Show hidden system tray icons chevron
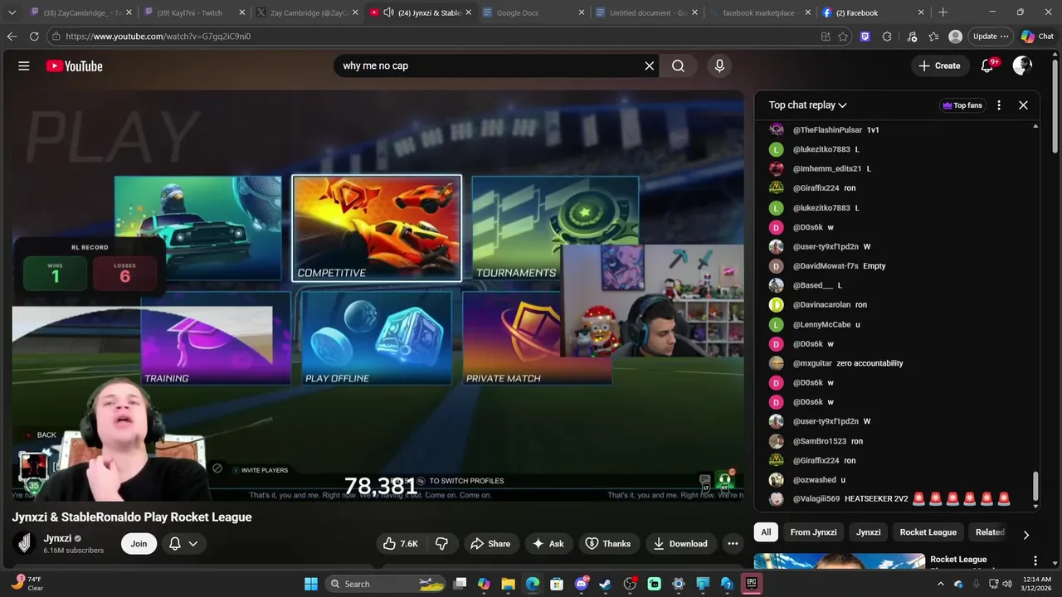 (940, 584)
